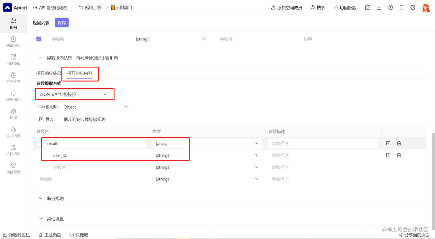
Task: Open the API 自动化测试 app switcher
Action: click(x=50, y=8)
